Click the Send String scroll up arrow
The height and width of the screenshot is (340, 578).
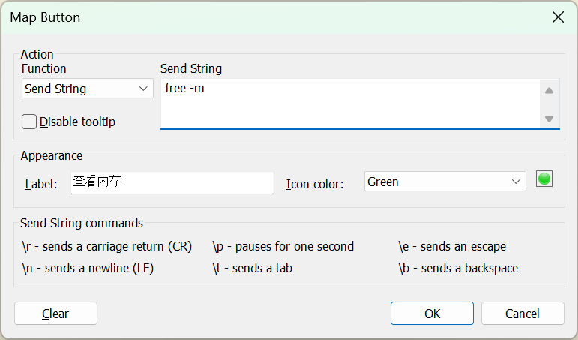pyautogui.click(x=549, y=91)
